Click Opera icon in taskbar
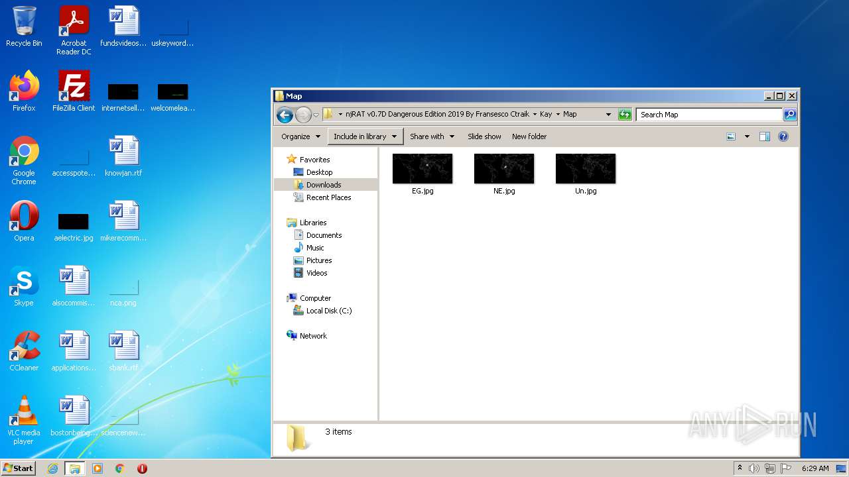The image size is (849, 477). click(x=142, y=468)
